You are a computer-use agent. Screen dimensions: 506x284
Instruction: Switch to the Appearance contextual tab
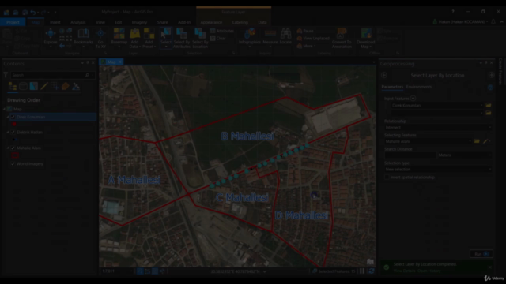[211, 22]
